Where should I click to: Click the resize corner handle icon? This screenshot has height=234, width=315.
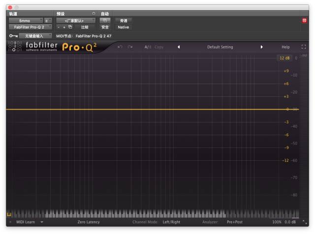click(305, 222)
